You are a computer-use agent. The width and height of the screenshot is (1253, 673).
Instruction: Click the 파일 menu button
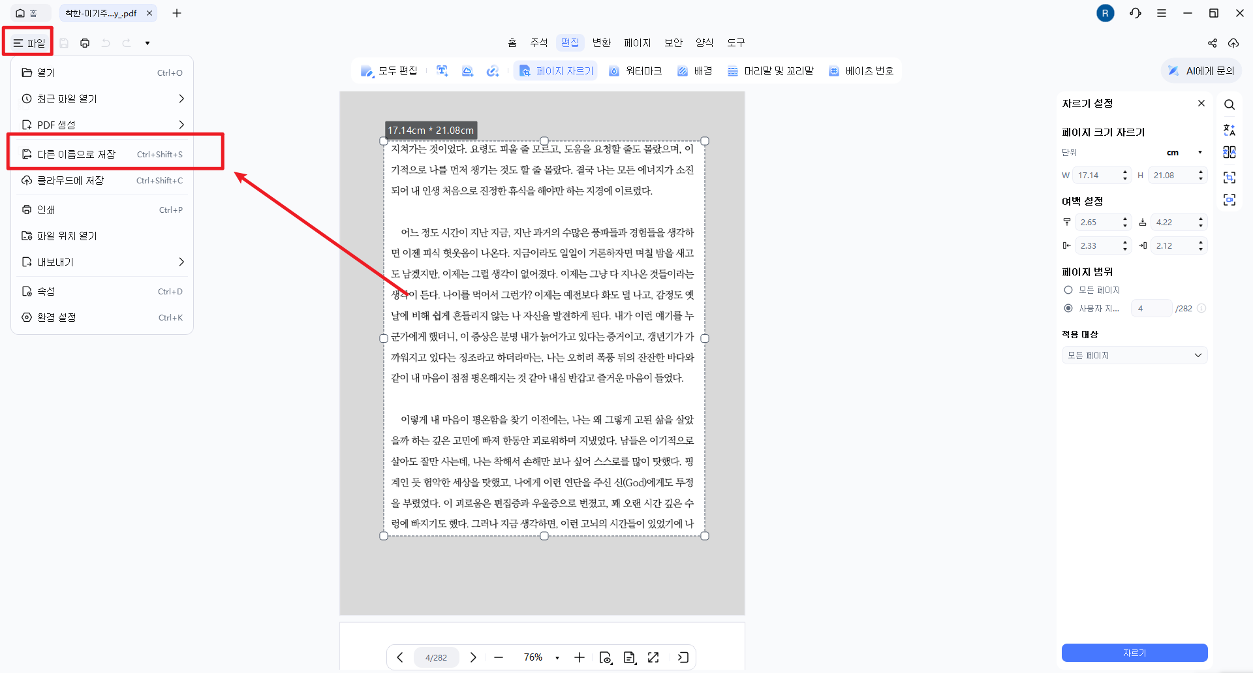coord(29,43)
